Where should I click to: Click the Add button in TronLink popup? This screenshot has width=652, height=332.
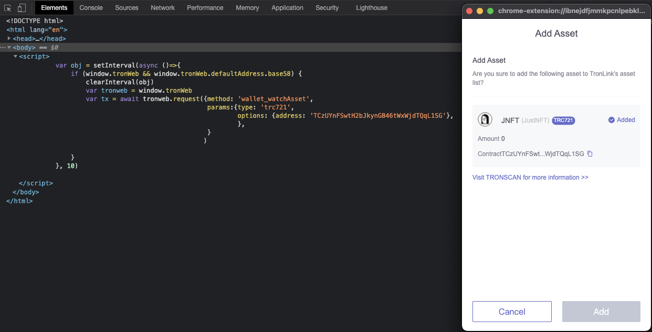click(x=601, y=312)
